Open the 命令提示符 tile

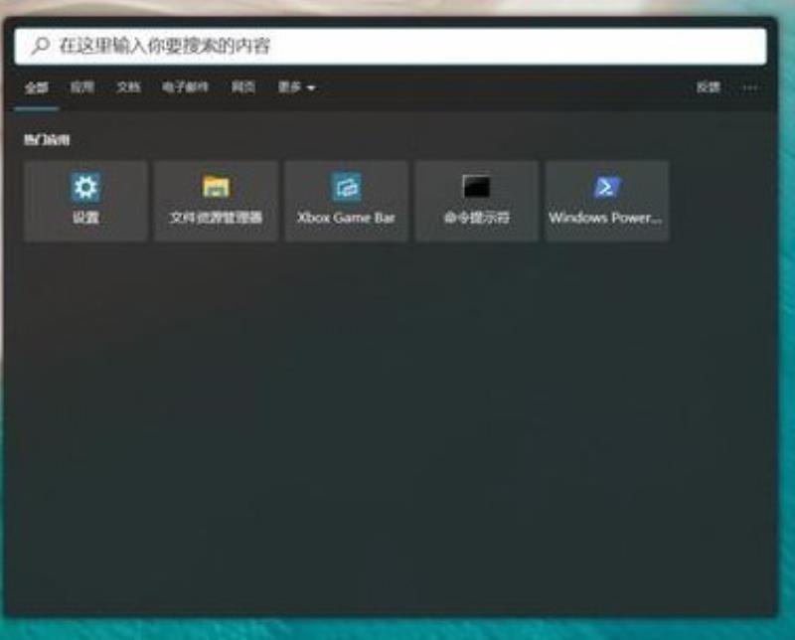[477, 201]
